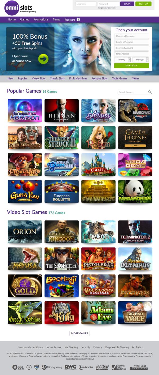Click the Omni Slots logo
The image size is (159, 375).
tap(20, 8)
